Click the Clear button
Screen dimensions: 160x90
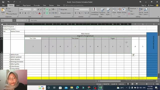pyautogui.click(x=131, y=14)
